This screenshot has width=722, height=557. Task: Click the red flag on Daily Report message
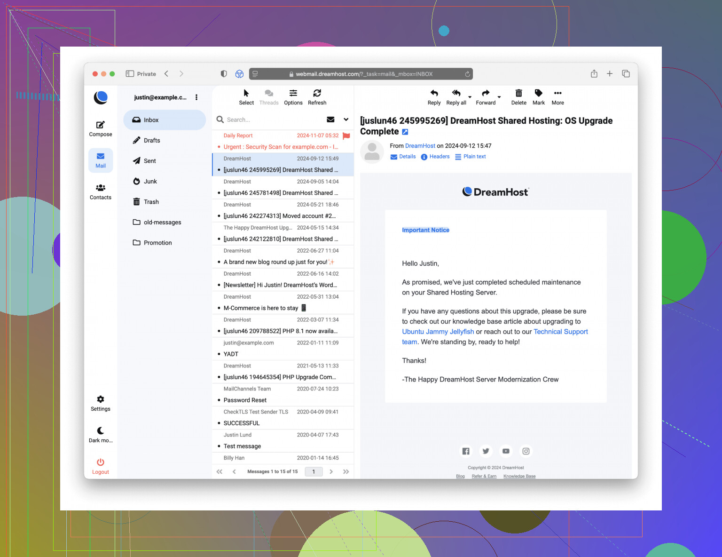pos(346,136)
